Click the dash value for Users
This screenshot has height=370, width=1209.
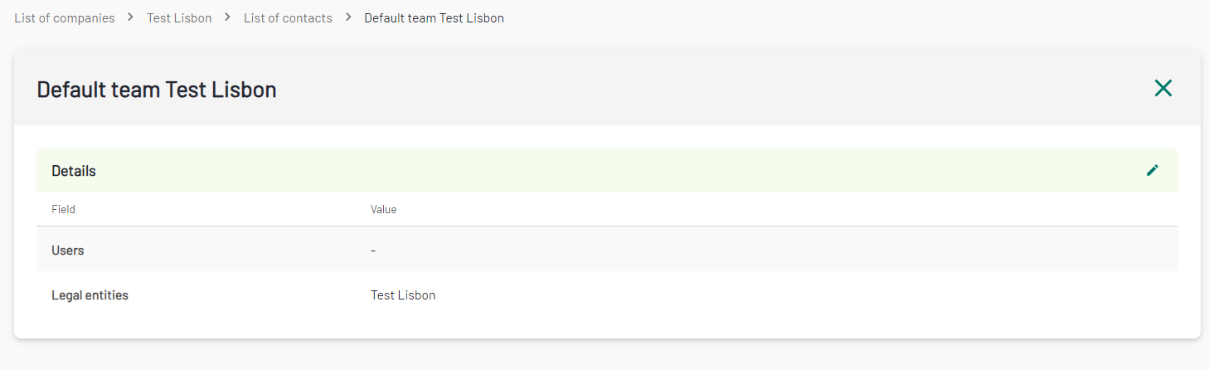pyautogui.click(x=373, y=250)
